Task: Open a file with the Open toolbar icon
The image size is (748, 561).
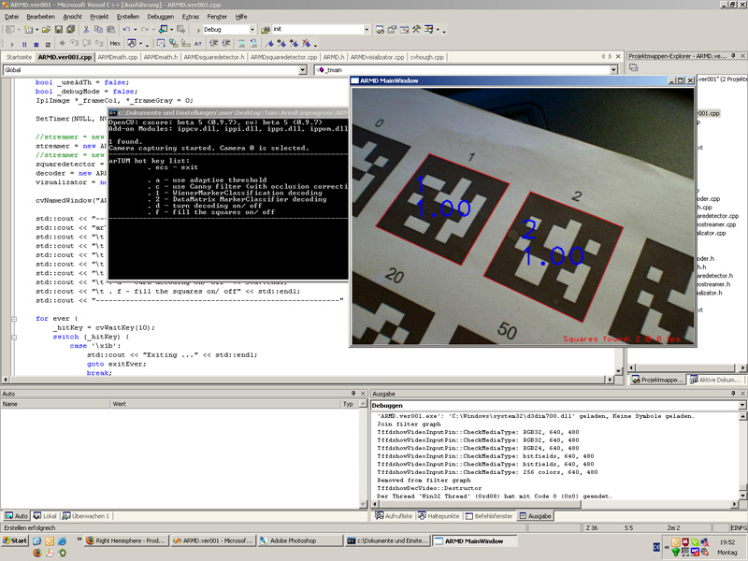Action: [46, 30]
